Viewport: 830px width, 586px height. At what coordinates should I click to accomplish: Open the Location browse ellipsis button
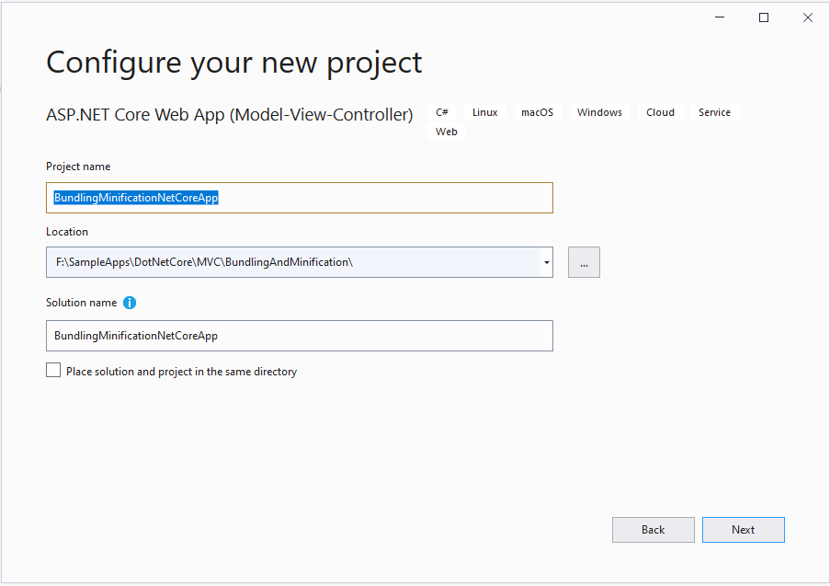[x=584, y=262]
